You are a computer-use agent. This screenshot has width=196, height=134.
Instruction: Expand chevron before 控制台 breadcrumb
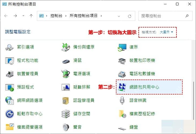pyautogui.click(x=47, y=16)
